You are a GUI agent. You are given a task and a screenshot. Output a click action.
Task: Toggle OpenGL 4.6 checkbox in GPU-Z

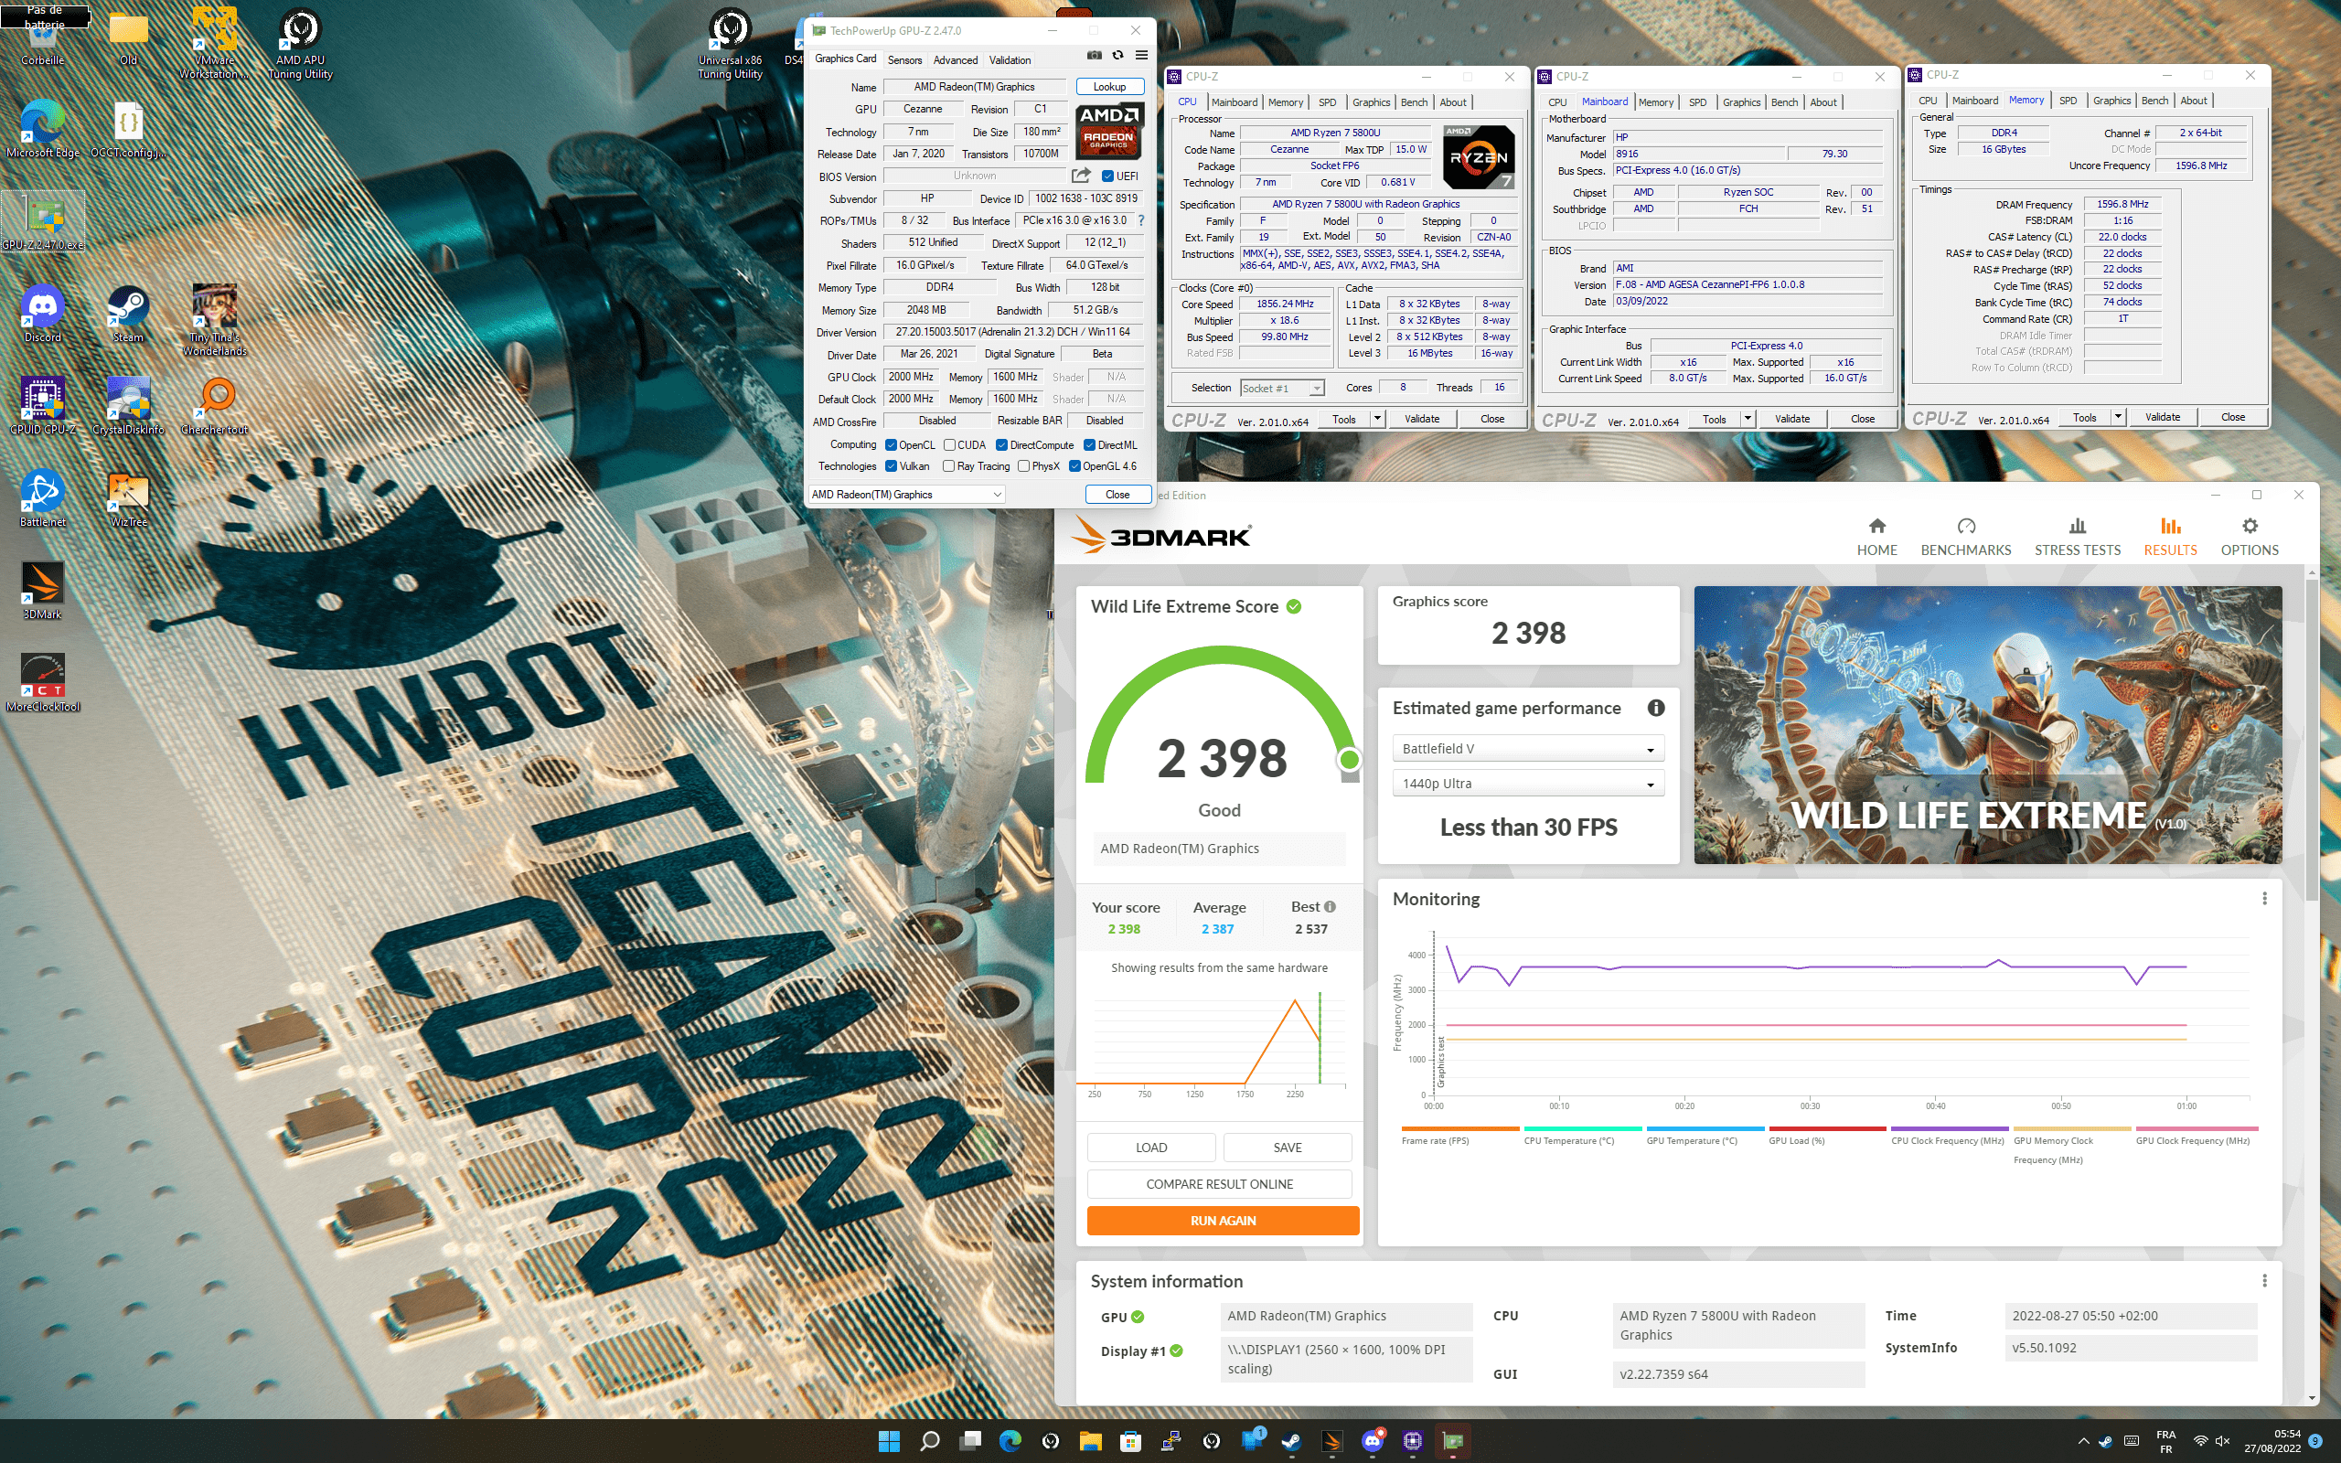[1074, 466]
